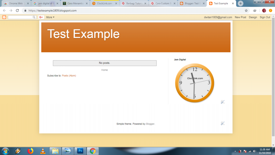Bookmark this page with the star icon
The image size is (275, 155).
[246, 10]
